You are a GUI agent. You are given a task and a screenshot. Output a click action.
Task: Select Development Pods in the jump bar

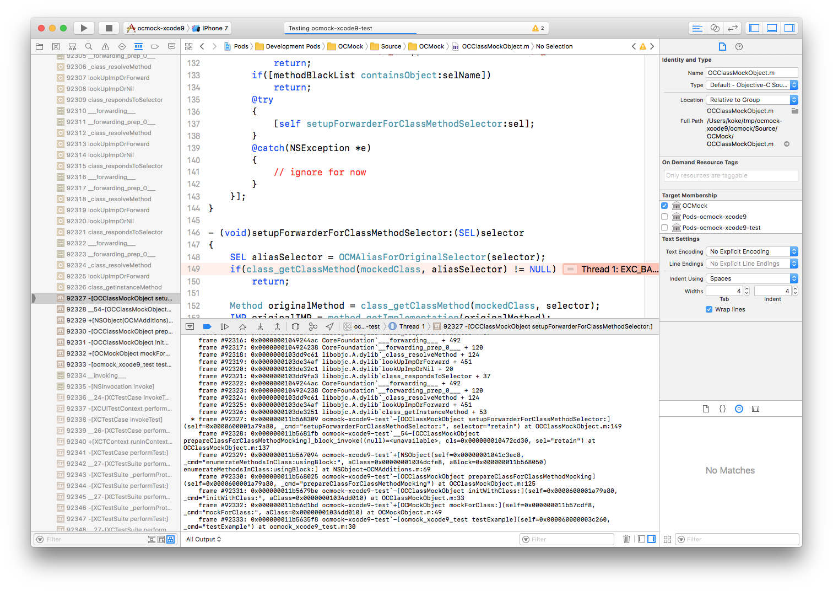(x=288, y=47)
